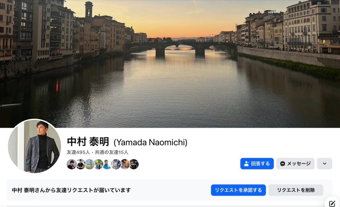Open the Florence river cover photo
The width and height of the screenshot is (340, 207).
(x=170, y=64)
